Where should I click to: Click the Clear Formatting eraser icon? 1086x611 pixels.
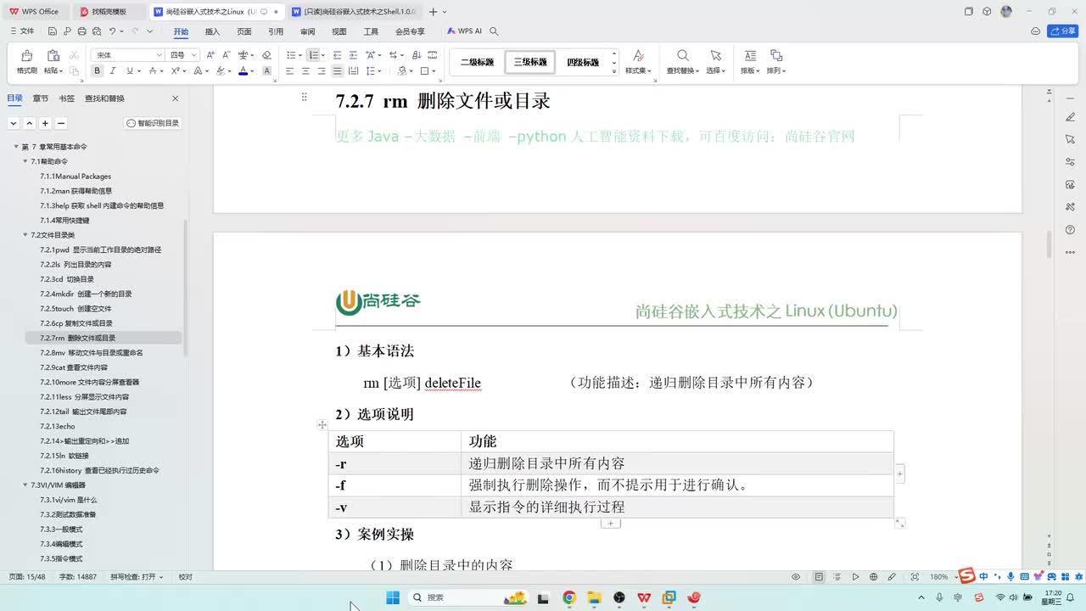pyautogui.click(x=266, y=55)
